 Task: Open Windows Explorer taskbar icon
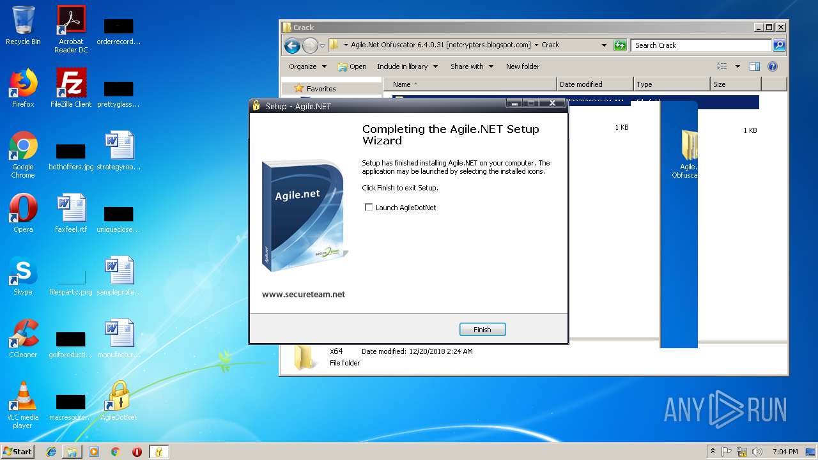coord(72,452)
